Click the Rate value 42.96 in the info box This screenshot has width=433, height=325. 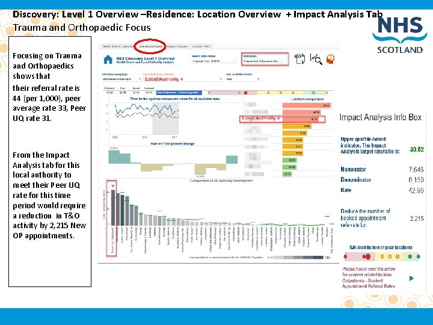[x=416, y=190]
